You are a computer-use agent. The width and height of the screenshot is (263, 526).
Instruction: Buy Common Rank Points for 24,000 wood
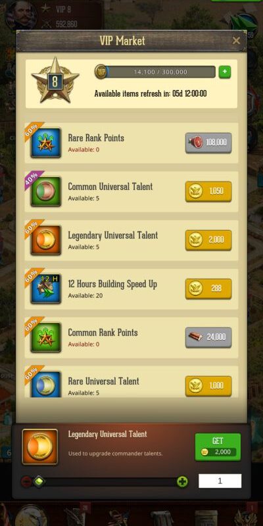click(208, 337)
